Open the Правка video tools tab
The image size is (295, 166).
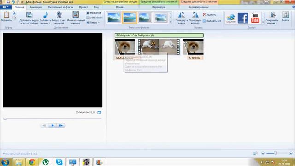120,7
